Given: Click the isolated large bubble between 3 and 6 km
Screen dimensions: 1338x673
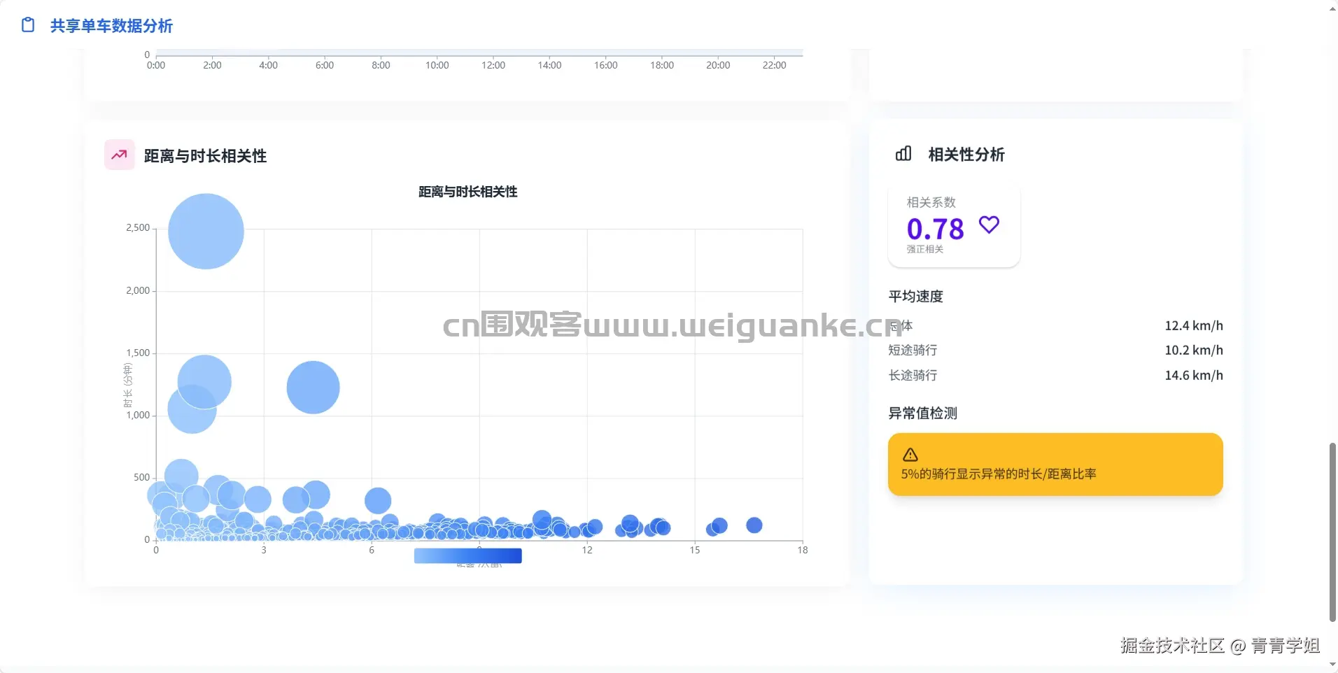Looking at the screenshot, I should coord(313,388).
